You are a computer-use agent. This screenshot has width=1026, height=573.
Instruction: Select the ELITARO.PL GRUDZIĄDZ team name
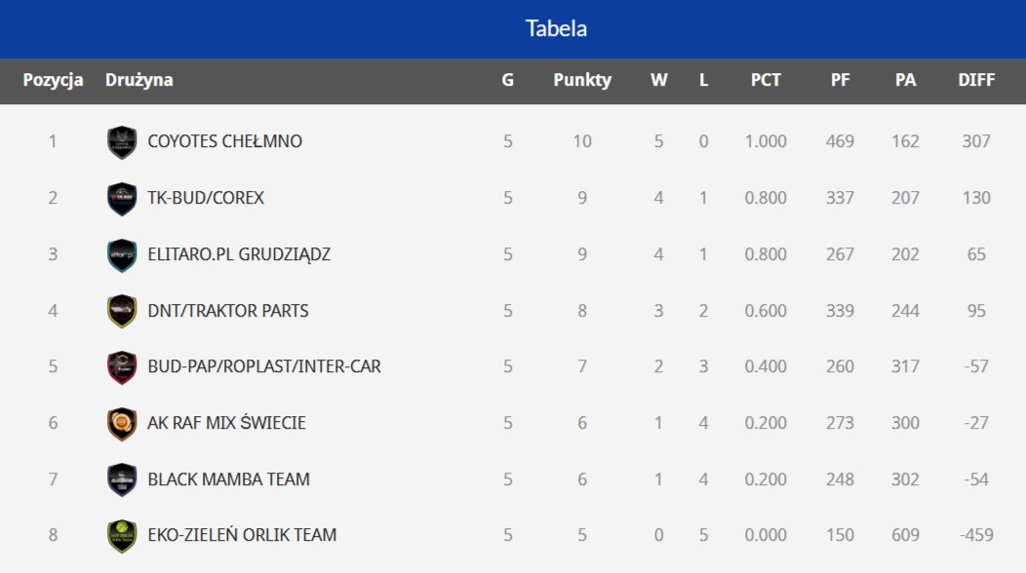(x=239, y=254)
